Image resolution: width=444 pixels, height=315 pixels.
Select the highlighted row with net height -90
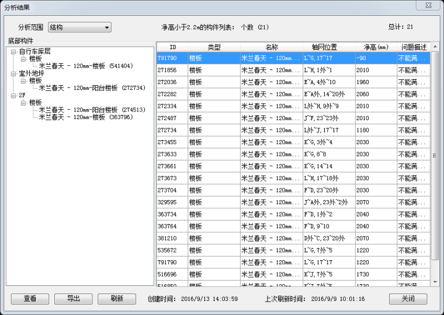coord(293,58)
